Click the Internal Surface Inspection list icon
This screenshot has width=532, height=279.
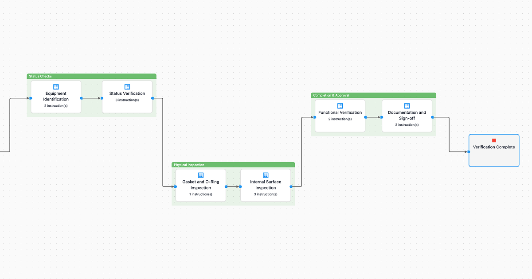266,175
